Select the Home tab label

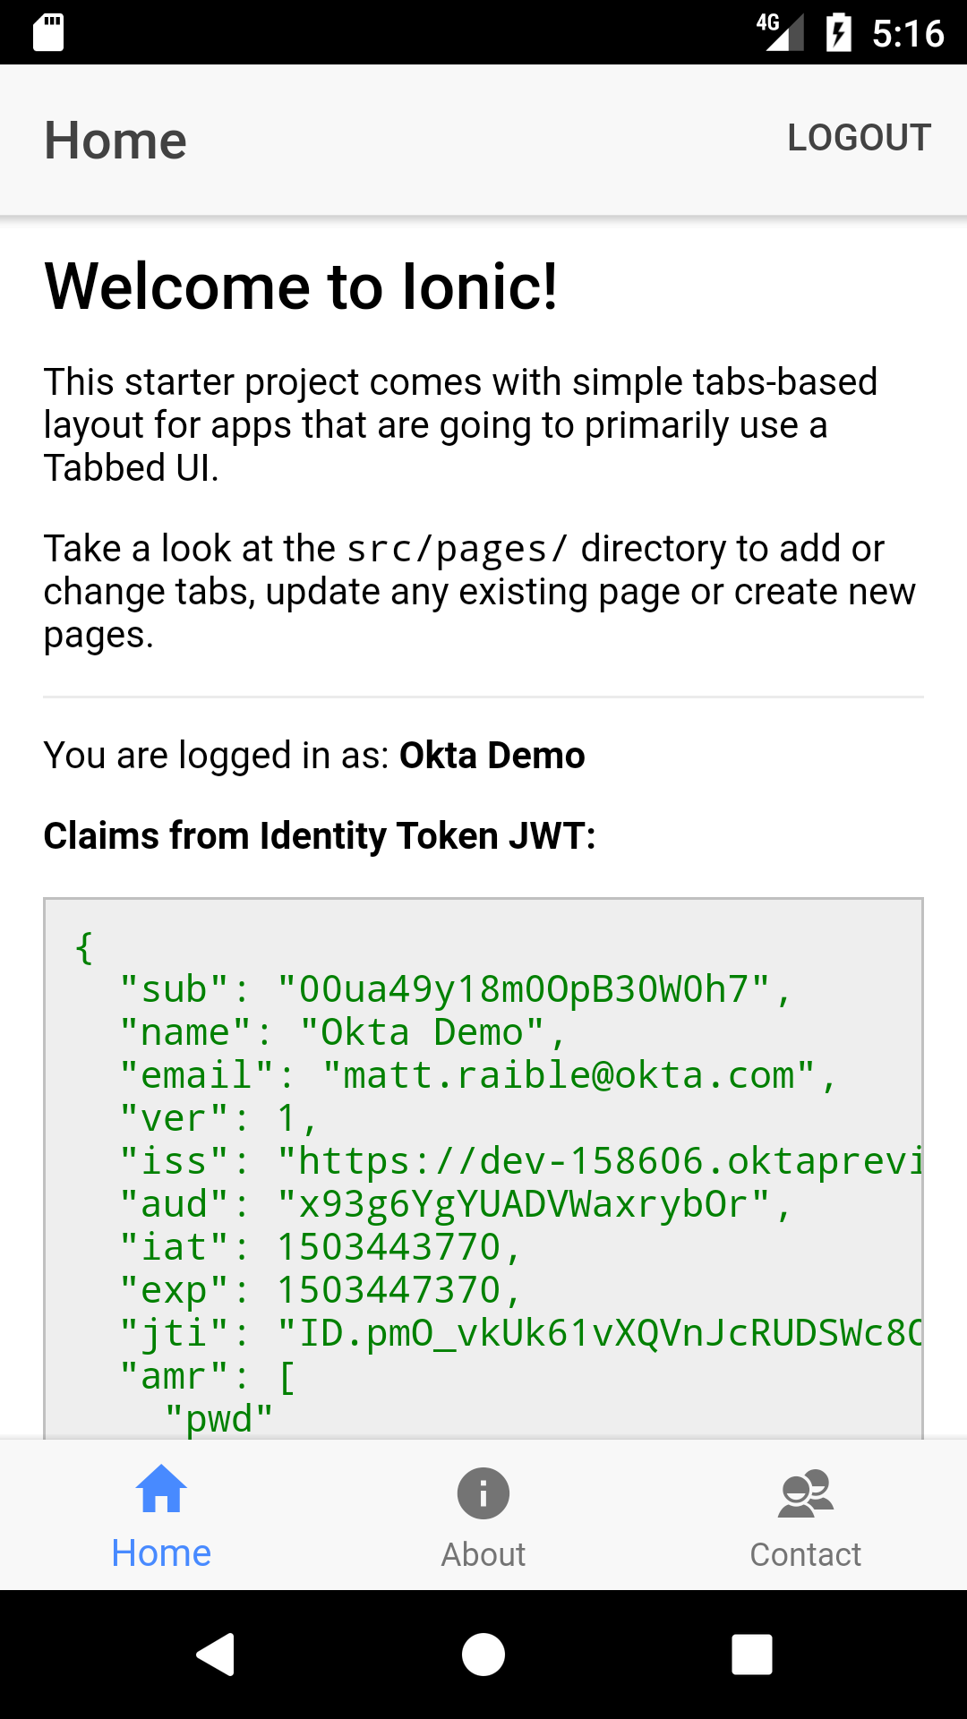(161, 1553)
